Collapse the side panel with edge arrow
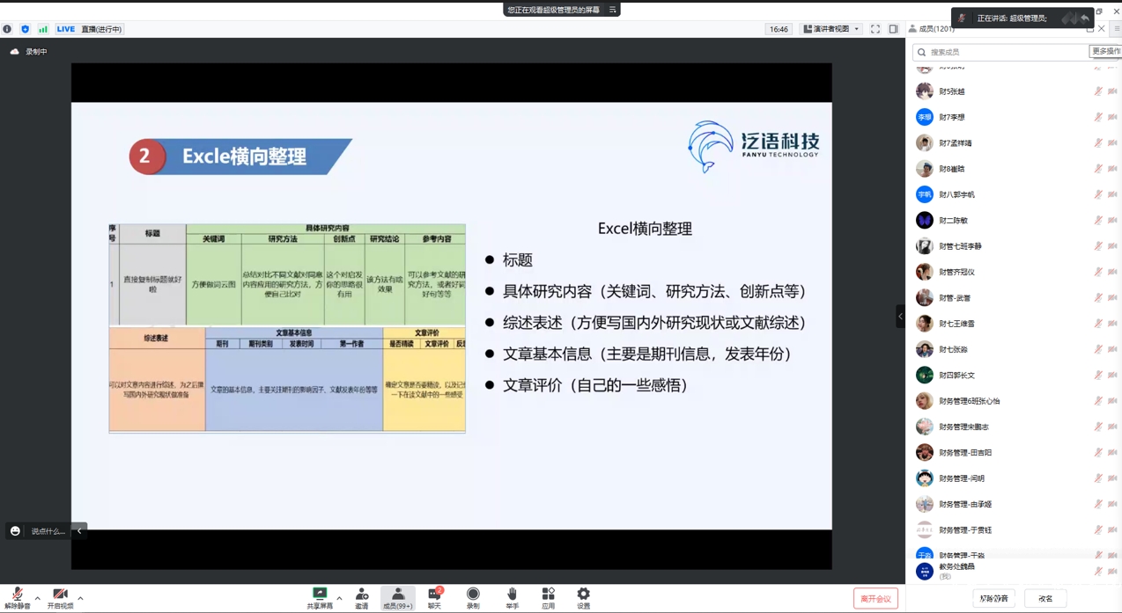Image resolution: width=1122 pixels, height=613 pixels. pos(900,316)
